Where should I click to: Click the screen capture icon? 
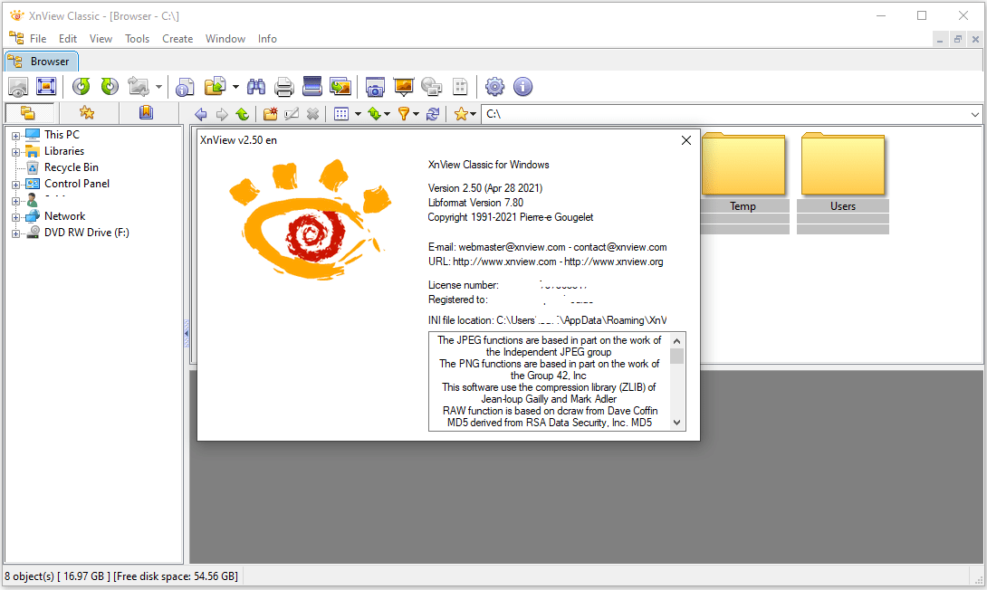(x=375, y=87)
